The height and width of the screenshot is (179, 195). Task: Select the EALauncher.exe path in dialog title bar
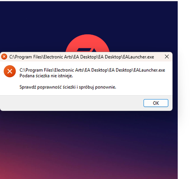click(x=81, y=57)
